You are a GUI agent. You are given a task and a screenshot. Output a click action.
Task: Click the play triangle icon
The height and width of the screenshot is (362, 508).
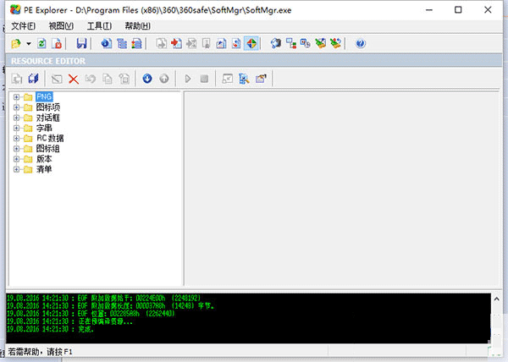tap(188, 79)
